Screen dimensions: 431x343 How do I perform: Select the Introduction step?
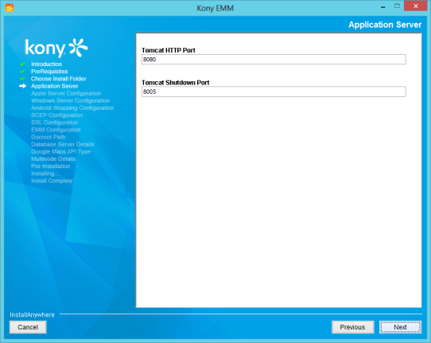46,64
